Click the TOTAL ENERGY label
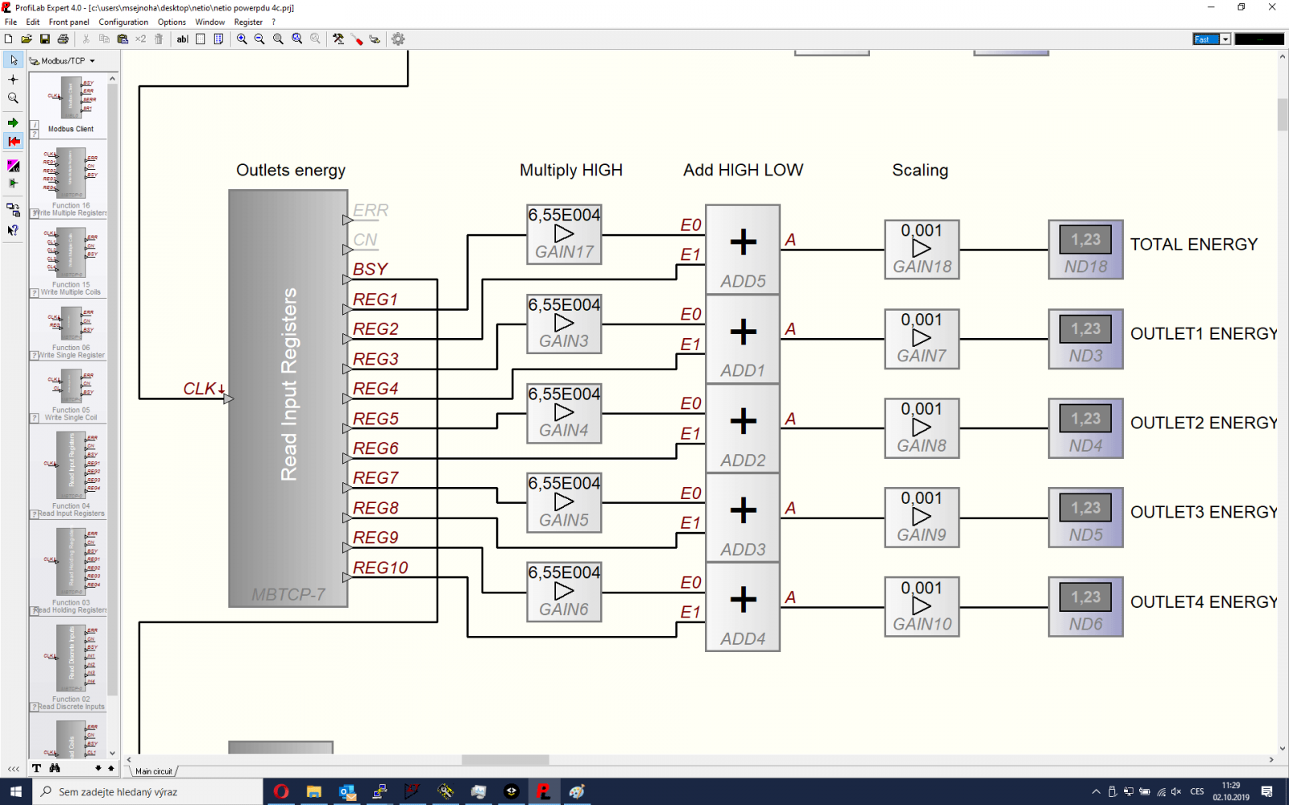Image resolution: width=1289 pixels, height=805 pixels. point(1194,245)
